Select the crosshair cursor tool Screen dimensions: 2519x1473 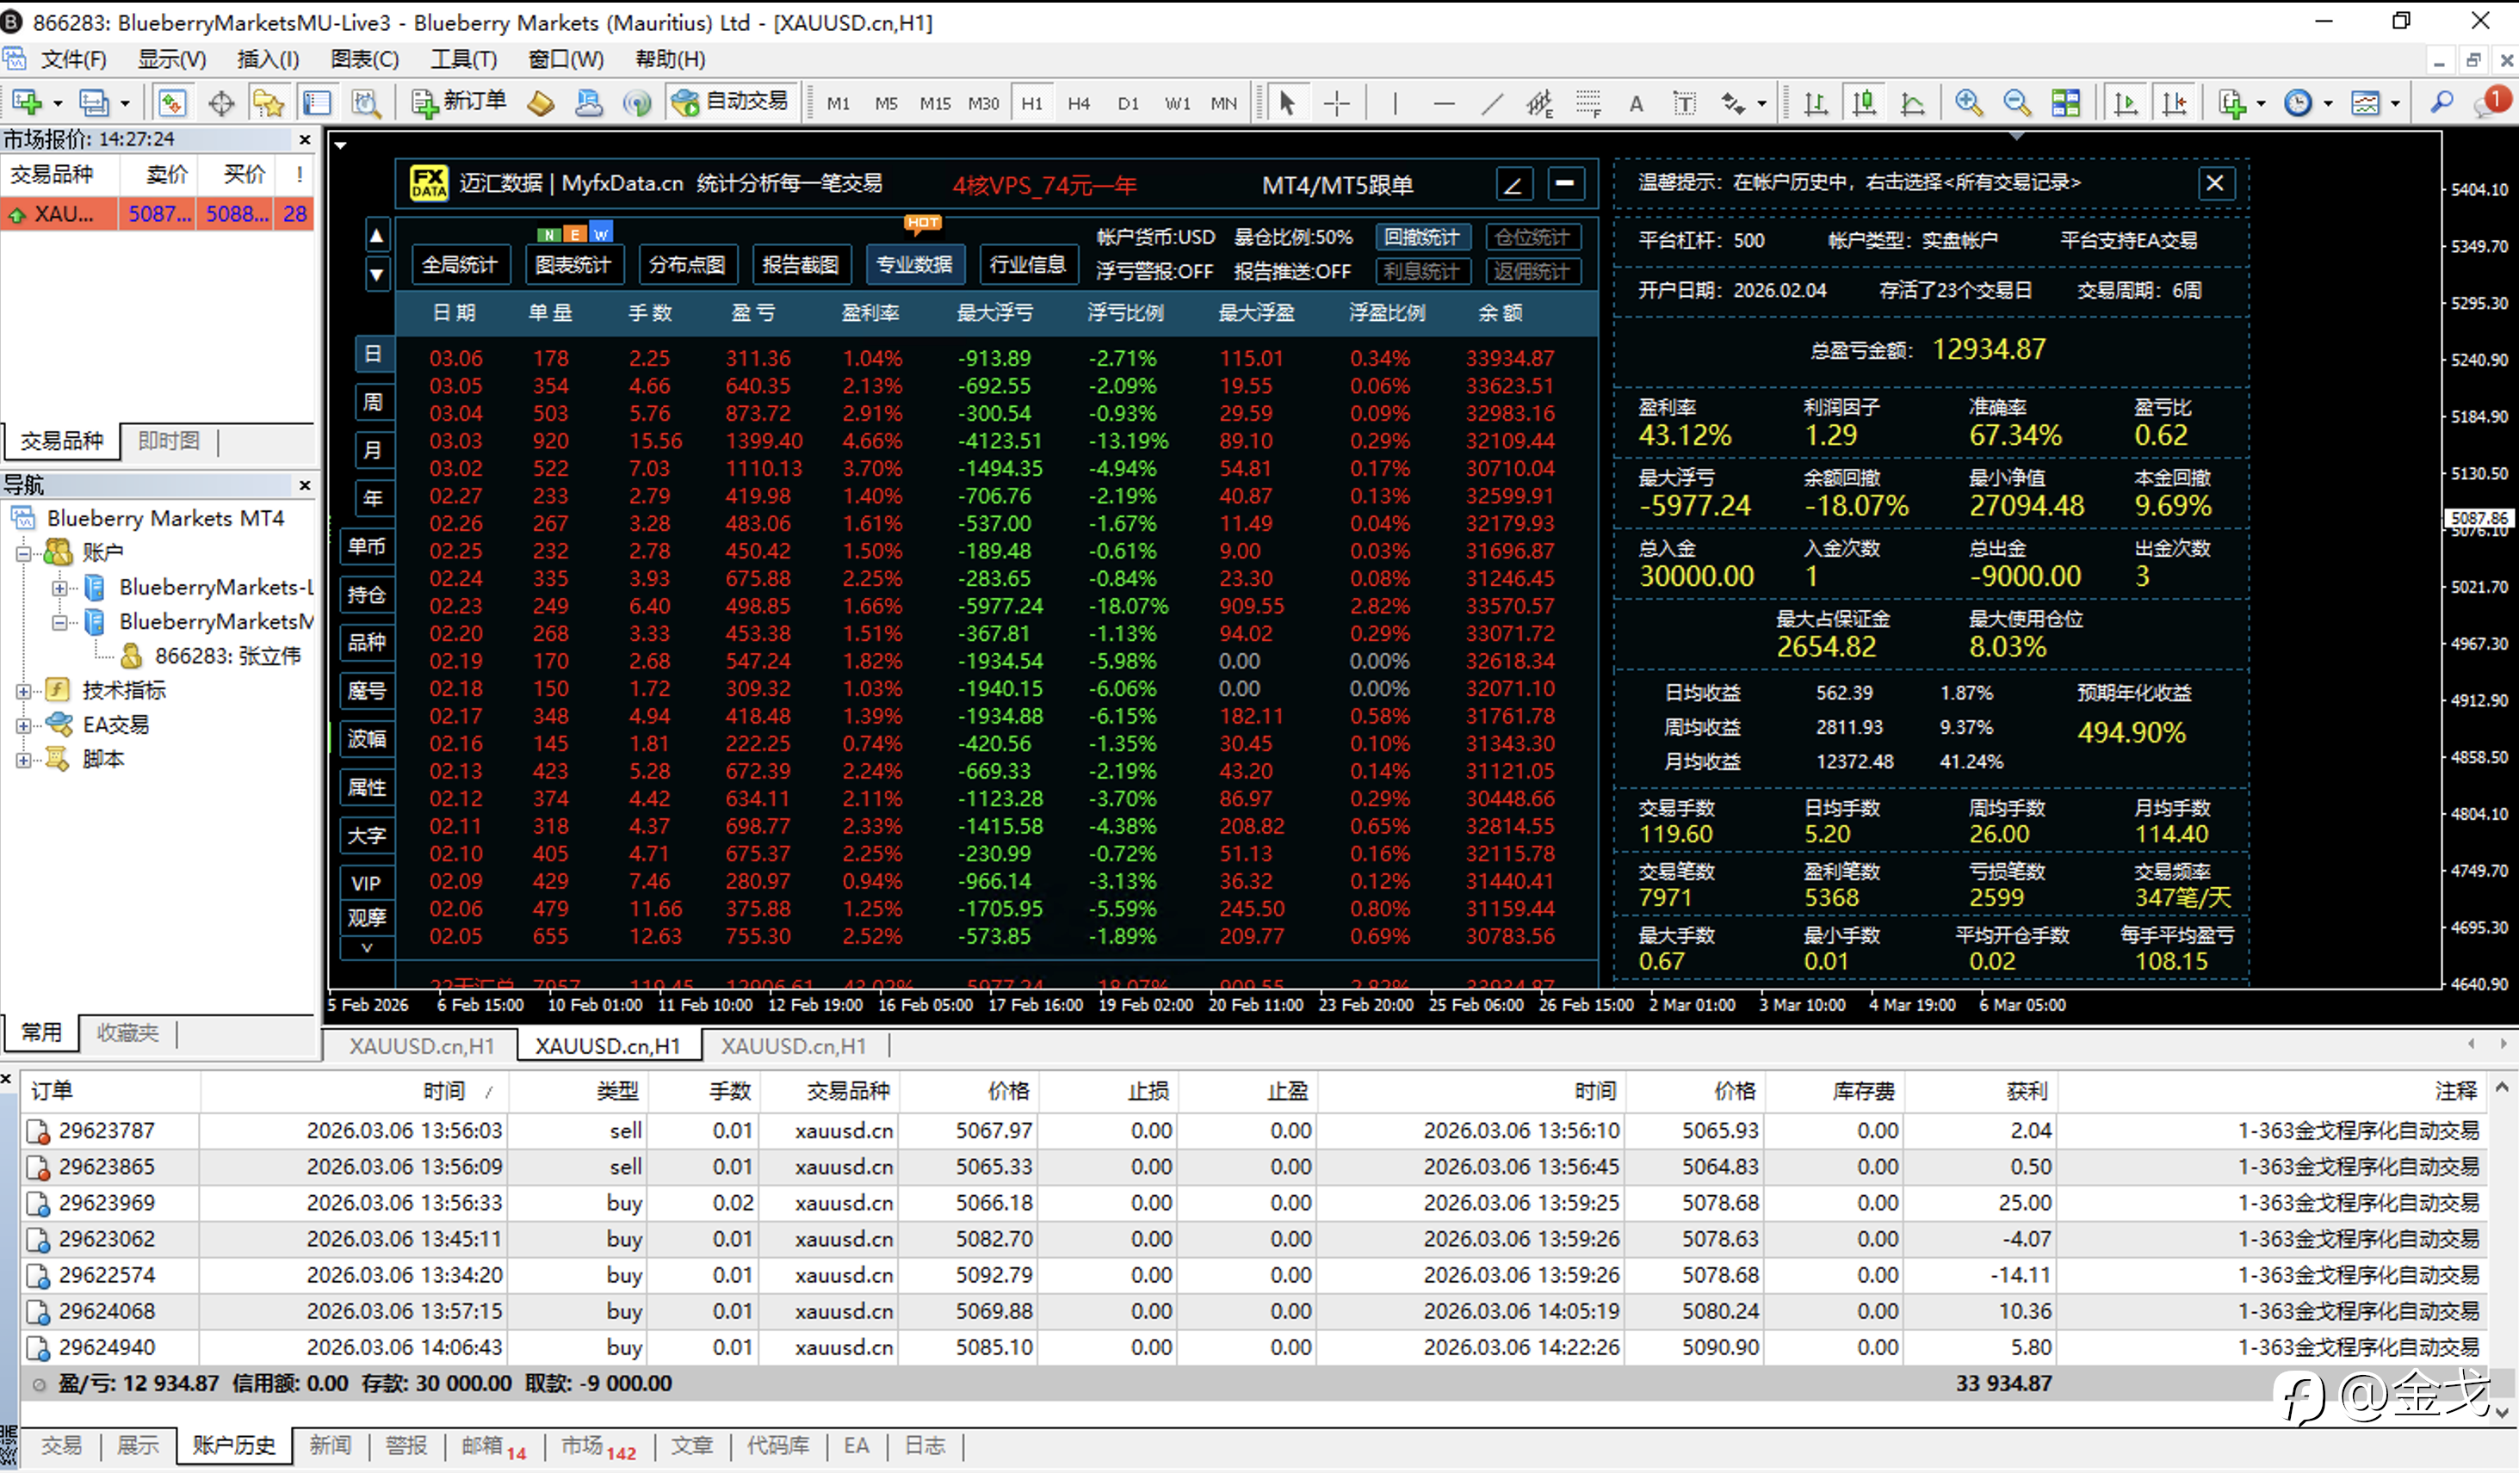1336,103
